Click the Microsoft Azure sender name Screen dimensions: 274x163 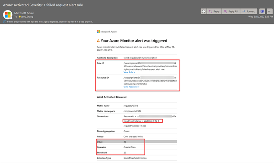tap(24, 13)
